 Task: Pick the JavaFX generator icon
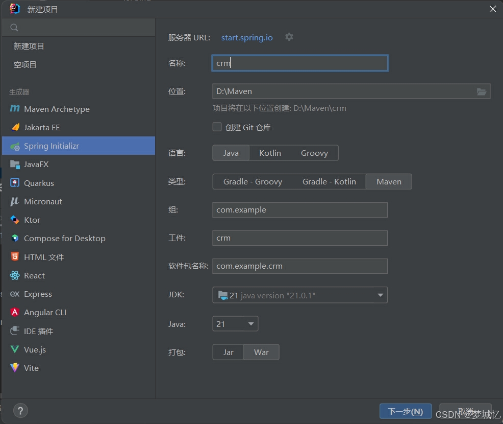[15, 164]
